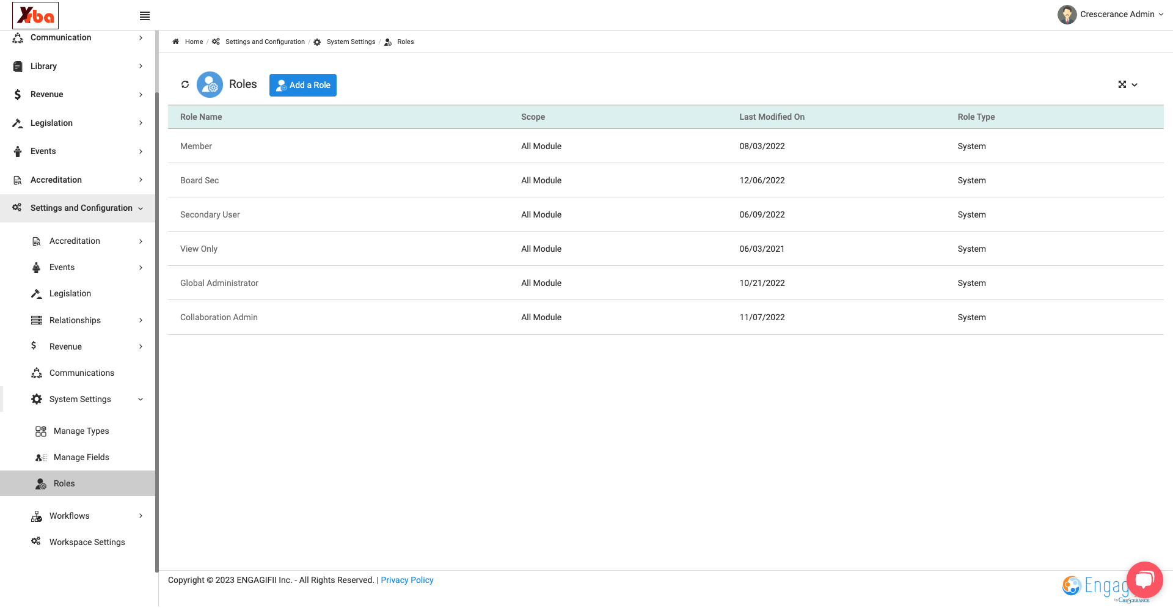Open the view options dropdown arrow

(x=1135, y=85)
